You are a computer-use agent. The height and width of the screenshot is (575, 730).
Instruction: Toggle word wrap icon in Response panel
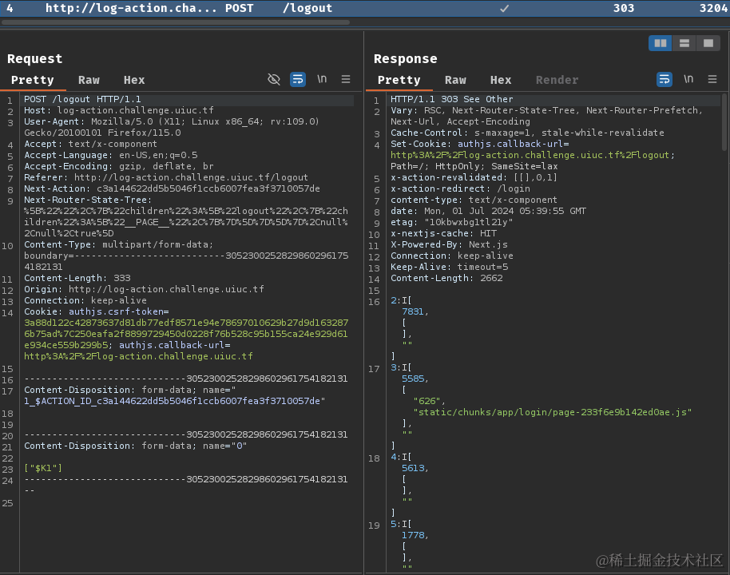[x=665, y=79]
